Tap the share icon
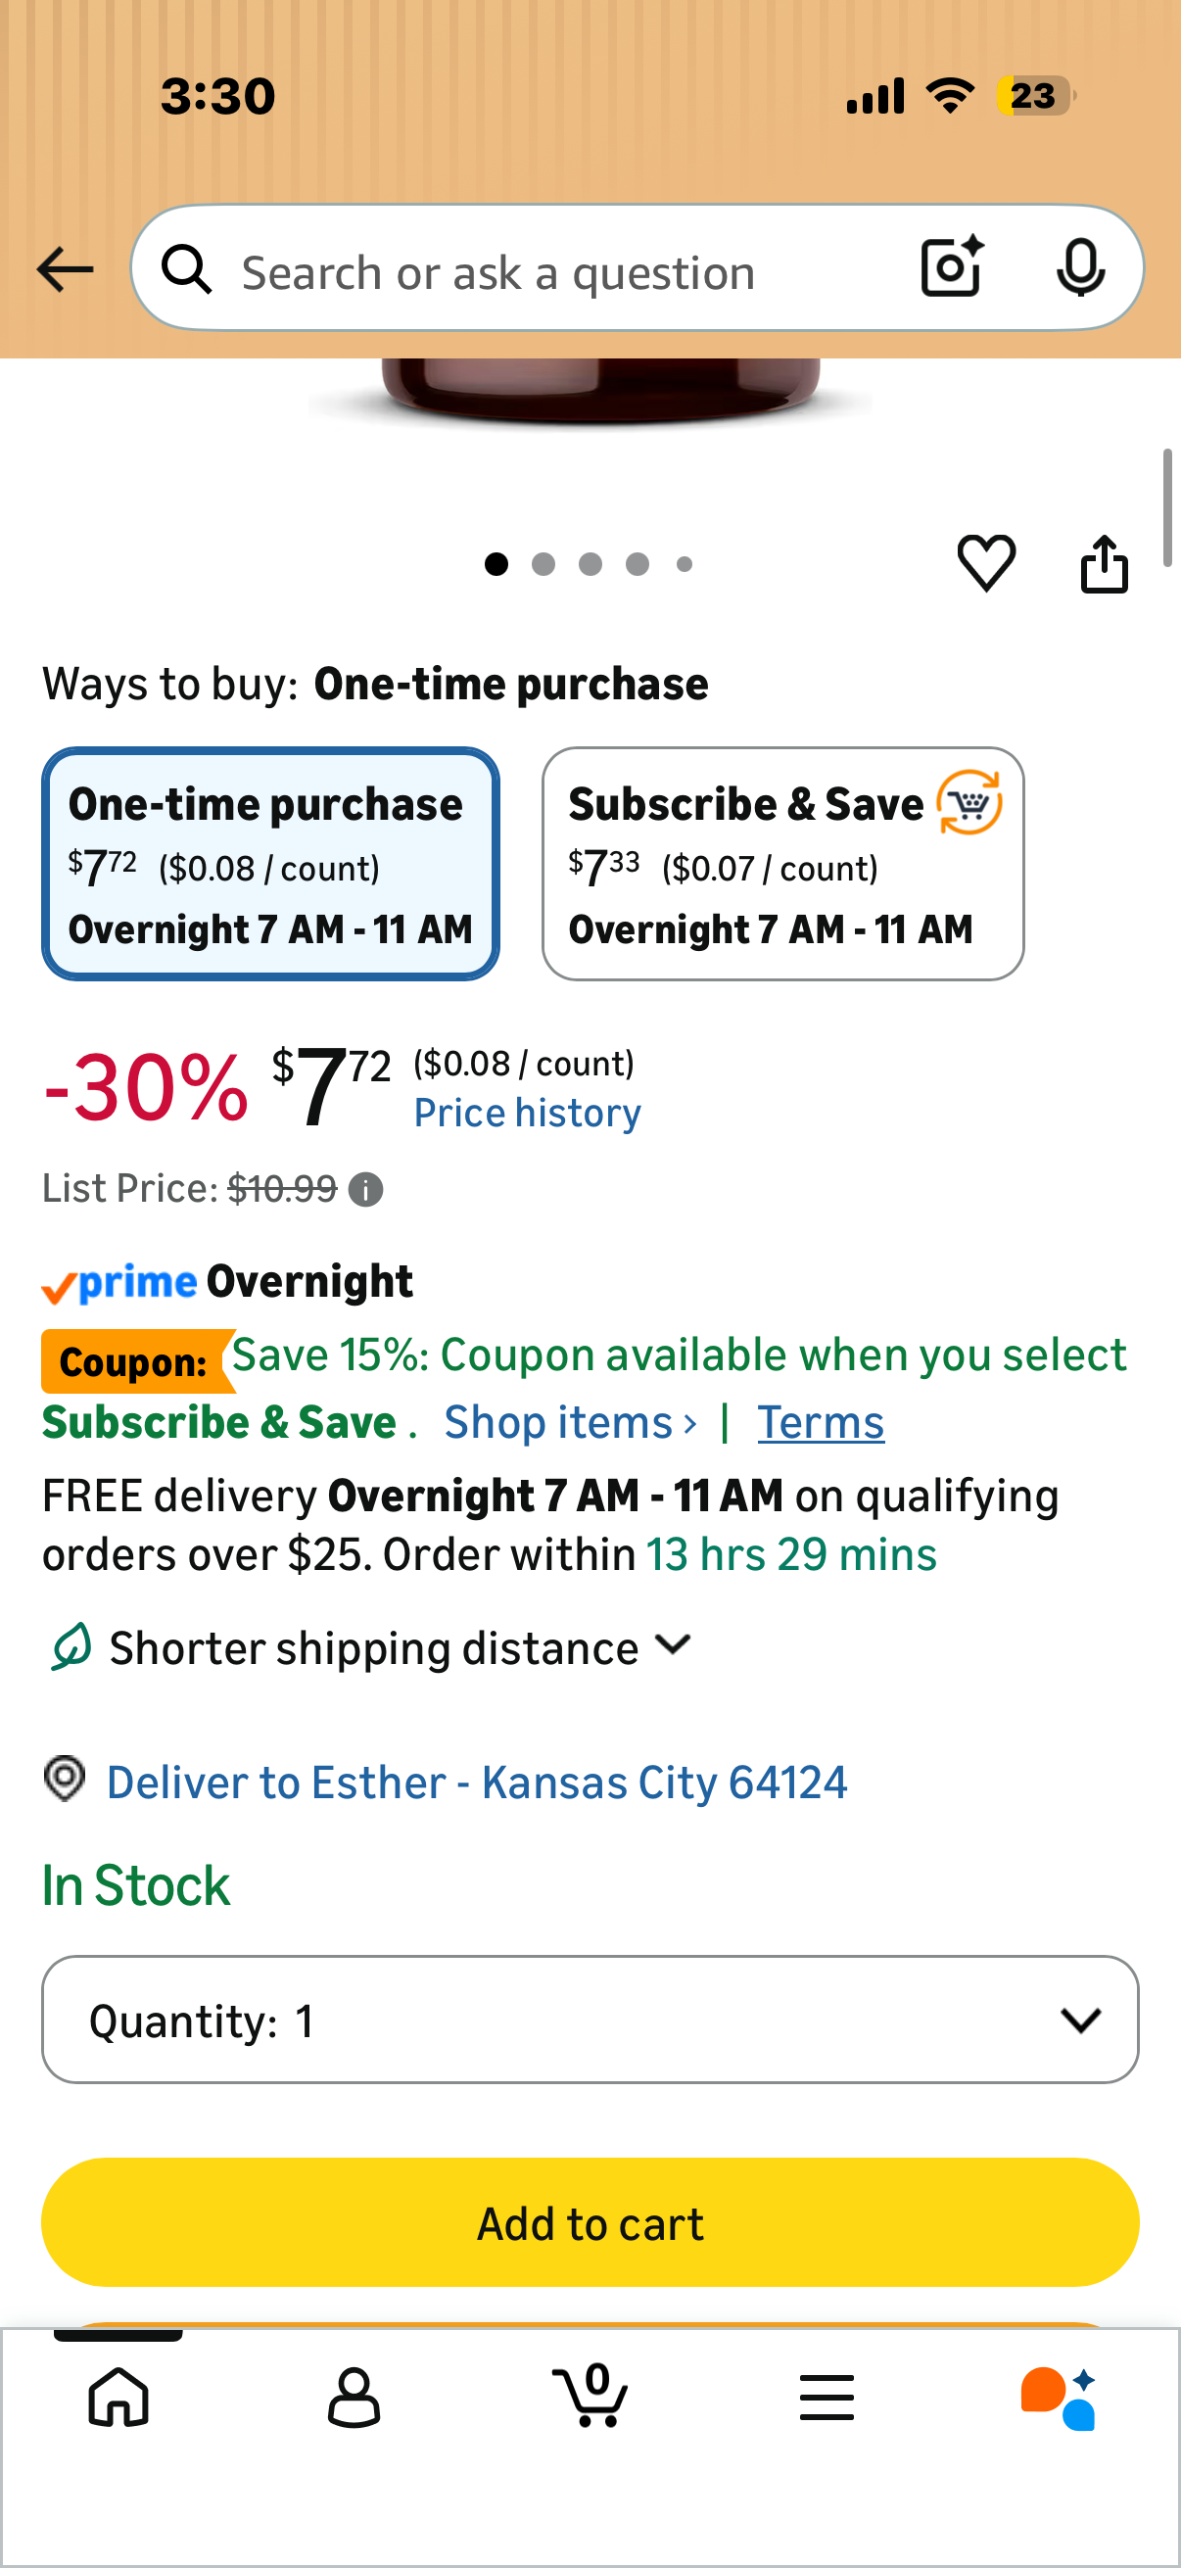Viewport: 1181px width, 2568px height. coord(1105,563)
